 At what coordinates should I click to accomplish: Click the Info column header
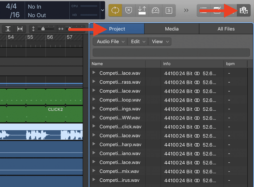[x=192, y=64]
